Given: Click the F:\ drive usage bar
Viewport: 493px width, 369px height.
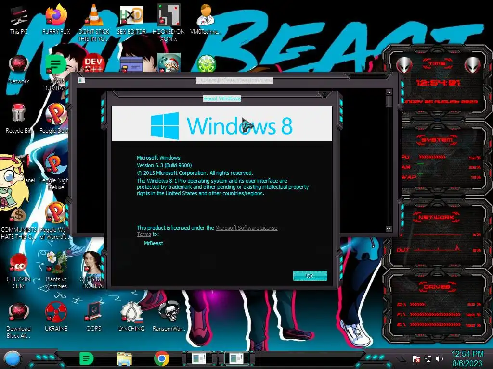Looking at the screenshot, I should [x=435, y=314].
